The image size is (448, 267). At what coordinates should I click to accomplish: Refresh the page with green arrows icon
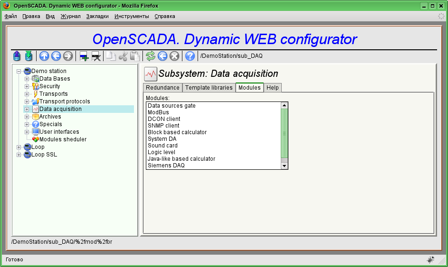tap(151, 56)
